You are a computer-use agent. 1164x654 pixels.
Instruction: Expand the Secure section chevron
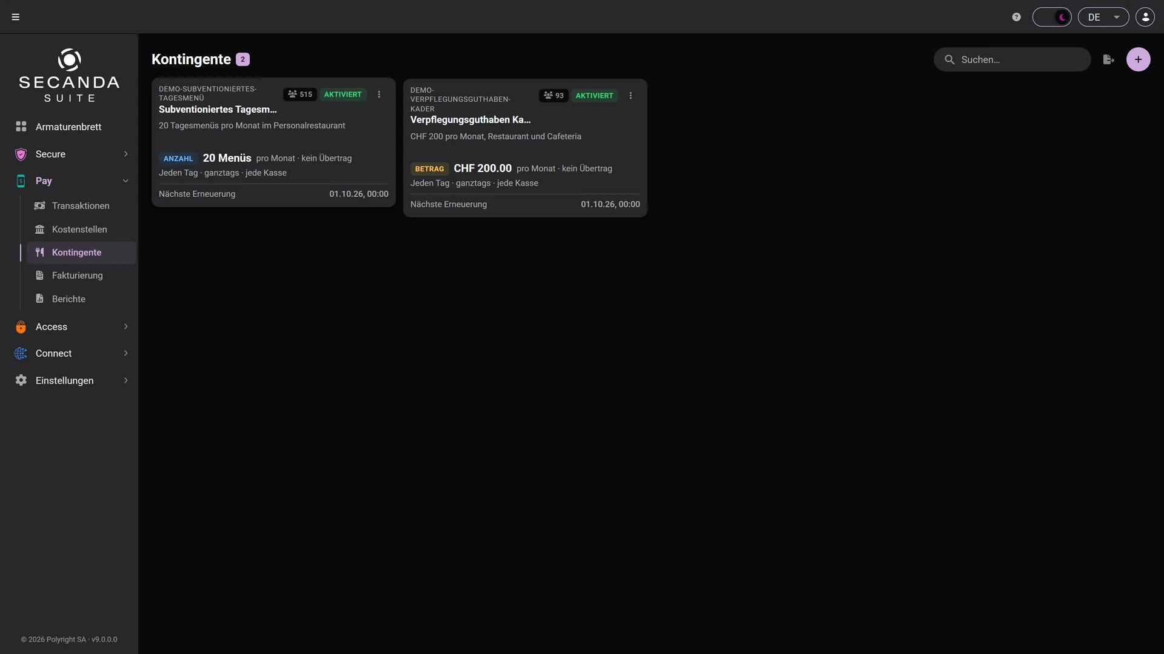pos(125,154)
